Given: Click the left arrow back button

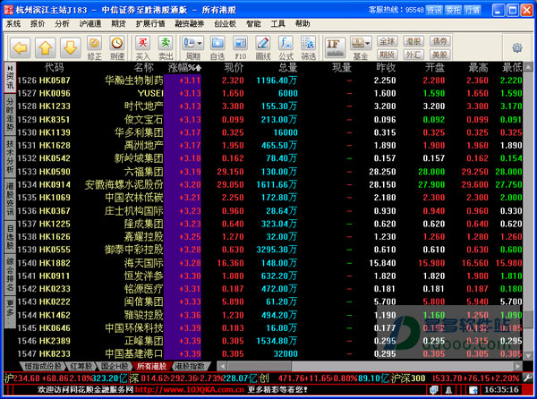Looking at the screenshot, I should pos(21,48).
